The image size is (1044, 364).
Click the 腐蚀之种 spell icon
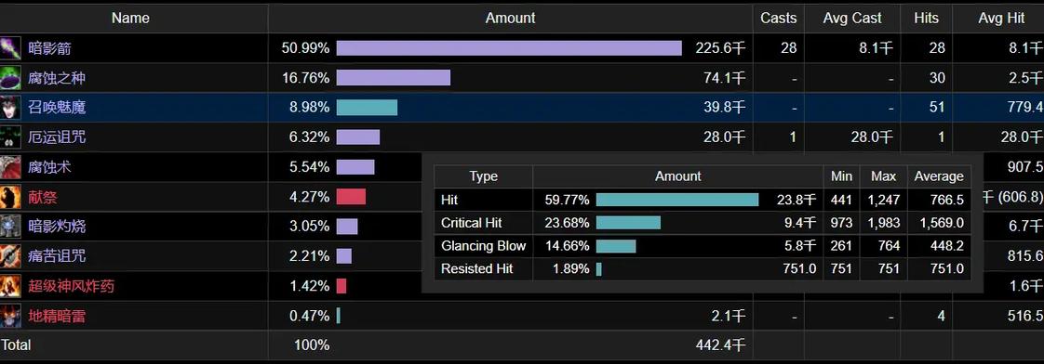(x=10, y=78)
